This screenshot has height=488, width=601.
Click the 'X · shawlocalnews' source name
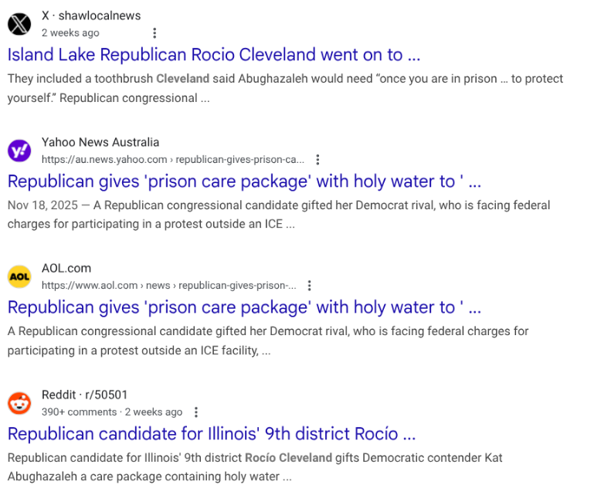click(x=91, y=15)
